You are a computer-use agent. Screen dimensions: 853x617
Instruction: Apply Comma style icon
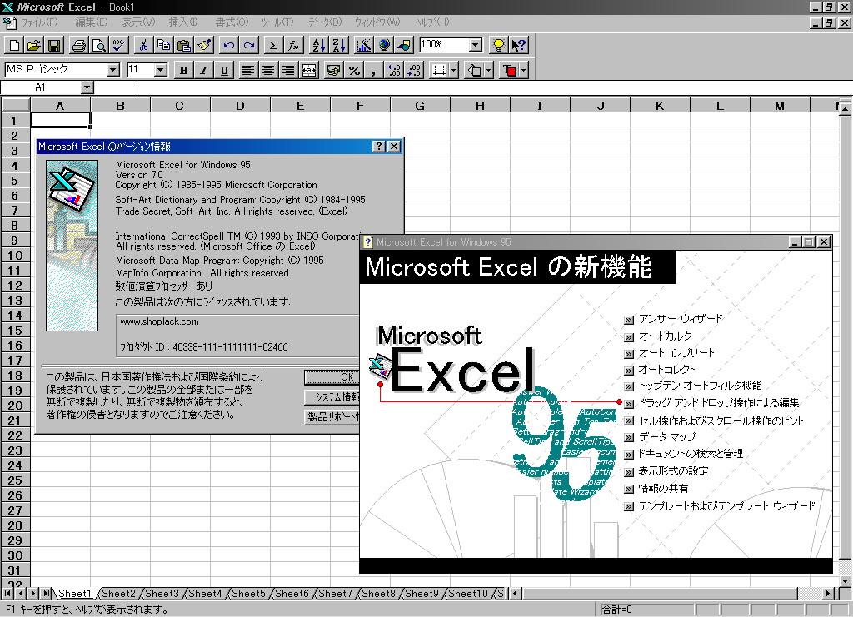click(374, 70)
